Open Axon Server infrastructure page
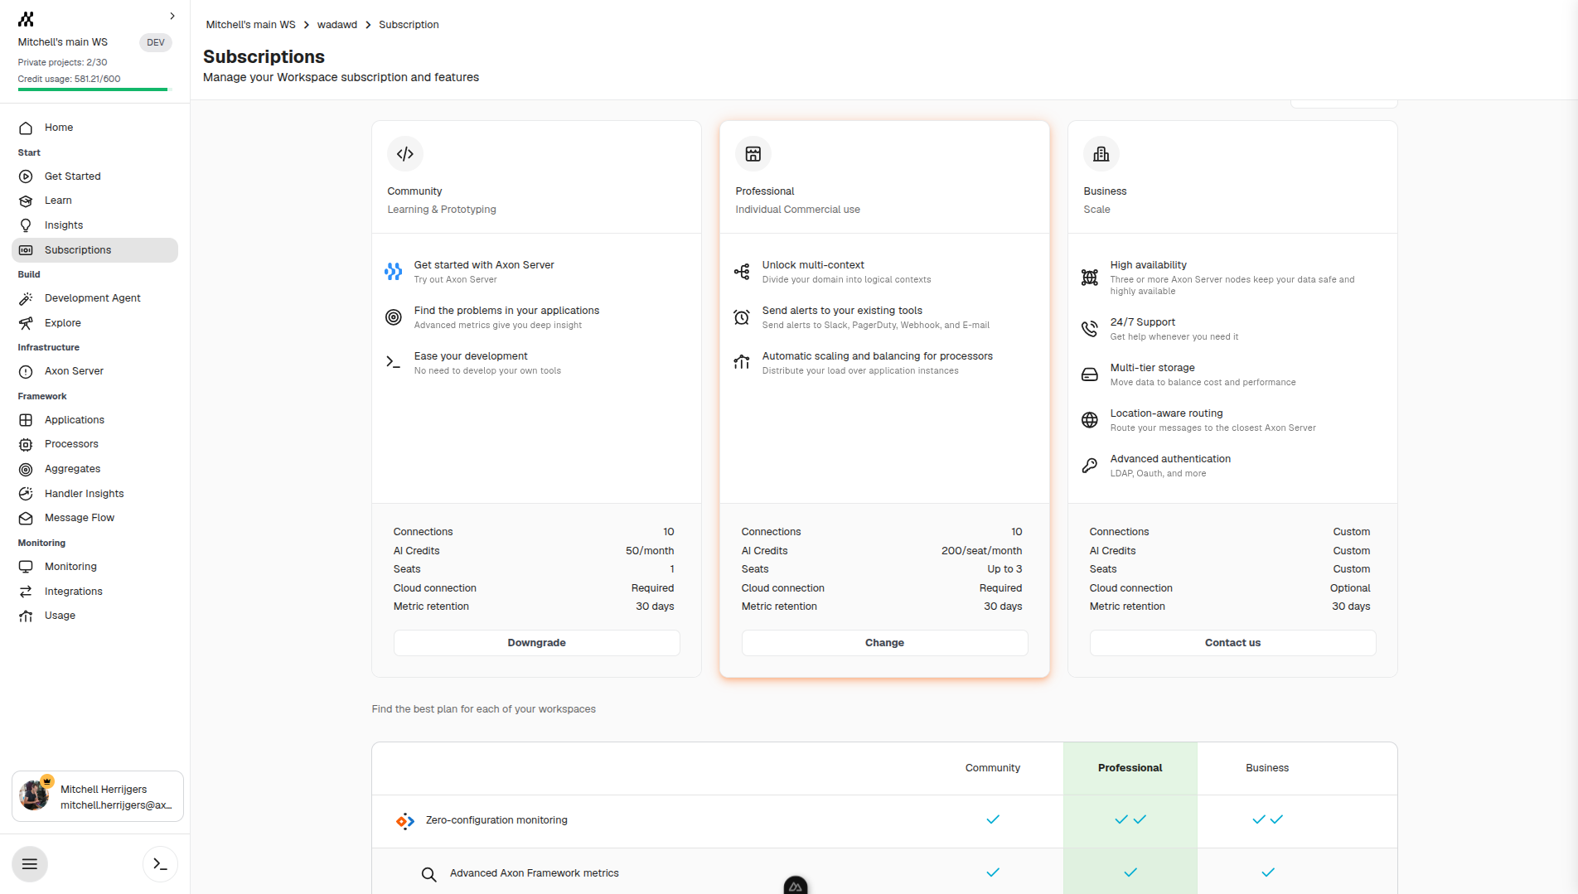This screenshot has width=1578, height=894. coord(74,371)
